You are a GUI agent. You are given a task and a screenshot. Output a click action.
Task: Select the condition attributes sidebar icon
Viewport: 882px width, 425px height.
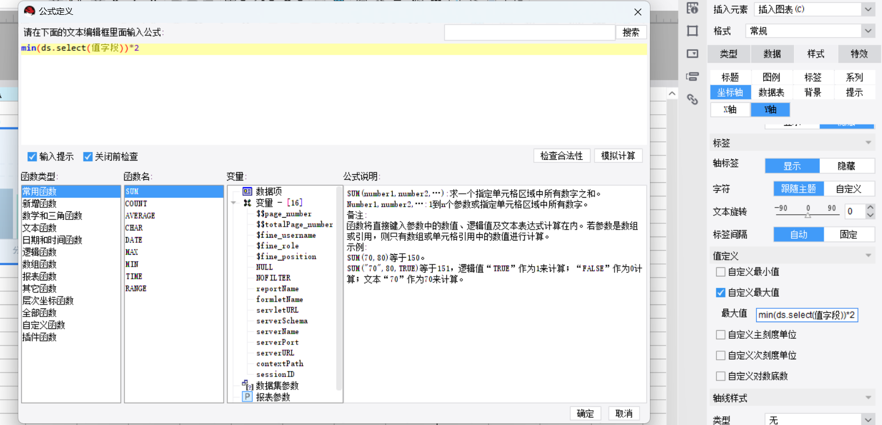tap(692, 77)
